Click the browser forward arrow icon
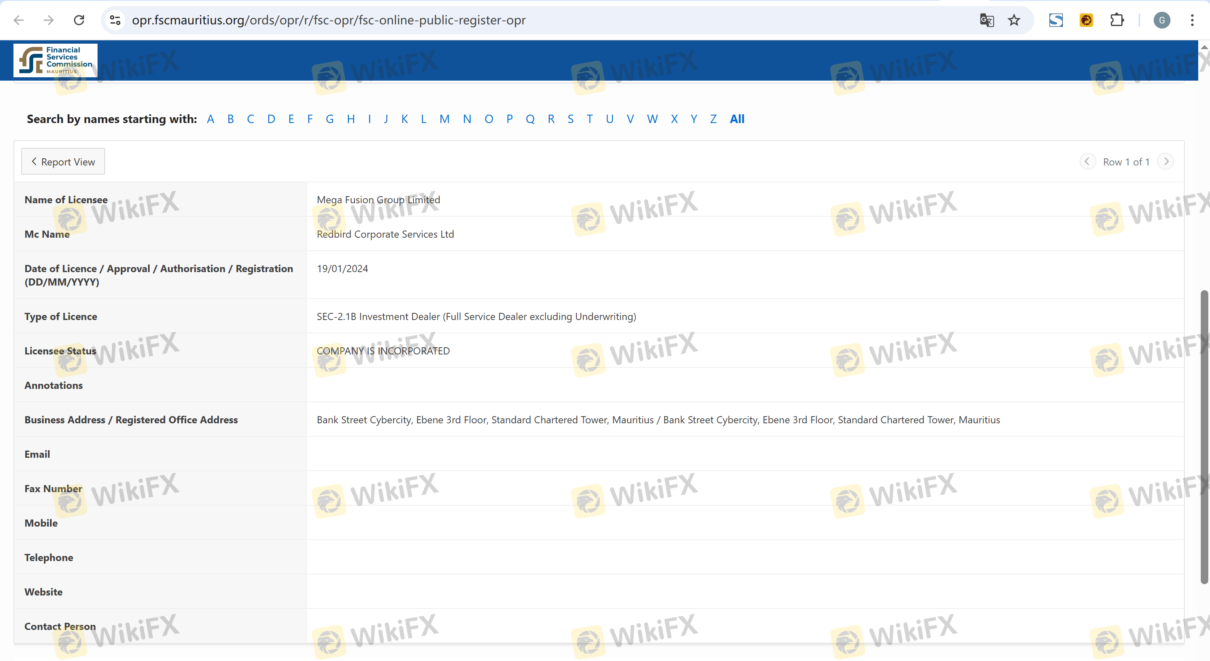 tap(48, 20)
